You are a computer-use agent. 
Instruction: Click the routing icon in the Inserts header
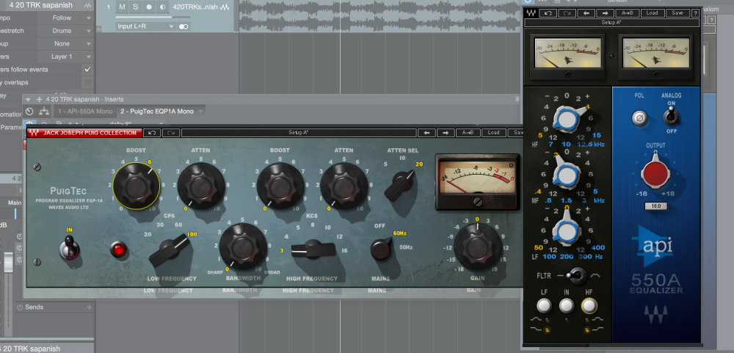43,111
